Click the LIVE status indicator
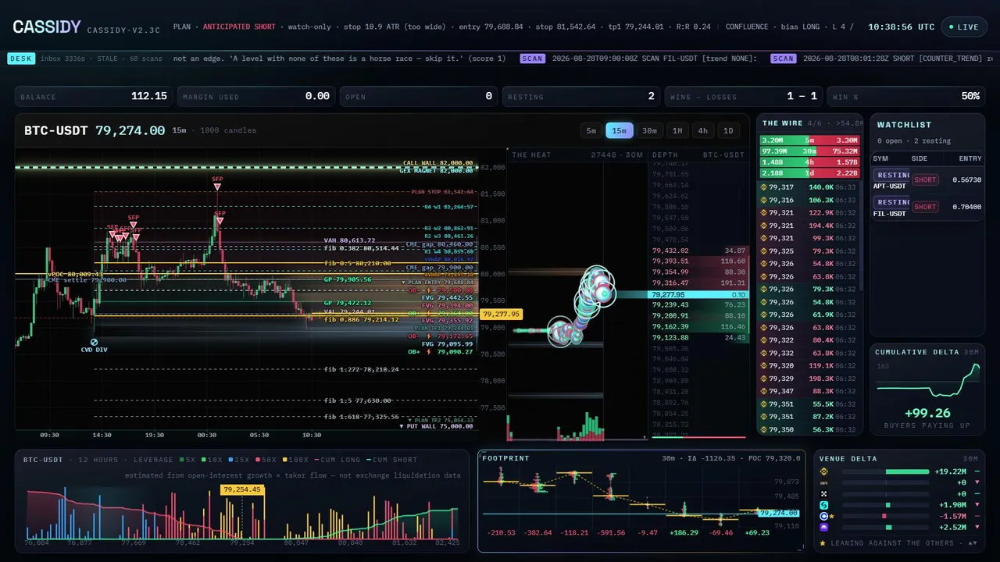Viewport: 1000px width, 562px height. (963, 27)
